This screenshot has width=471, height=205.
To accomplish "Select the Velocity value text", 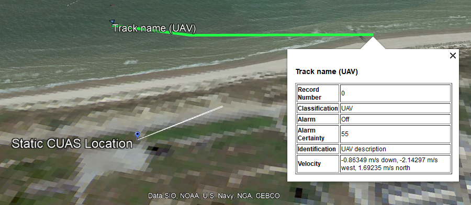I will (389, 164).
